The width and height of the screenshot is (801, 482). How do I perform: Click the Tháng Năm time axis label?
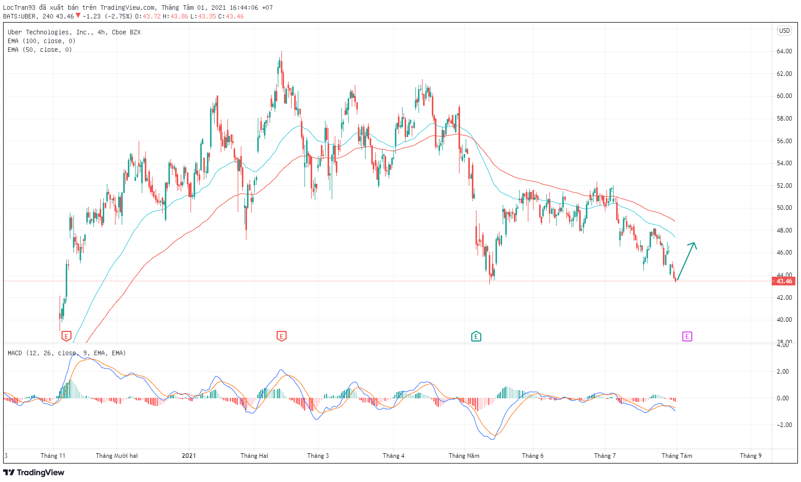[x=464, y=456]
